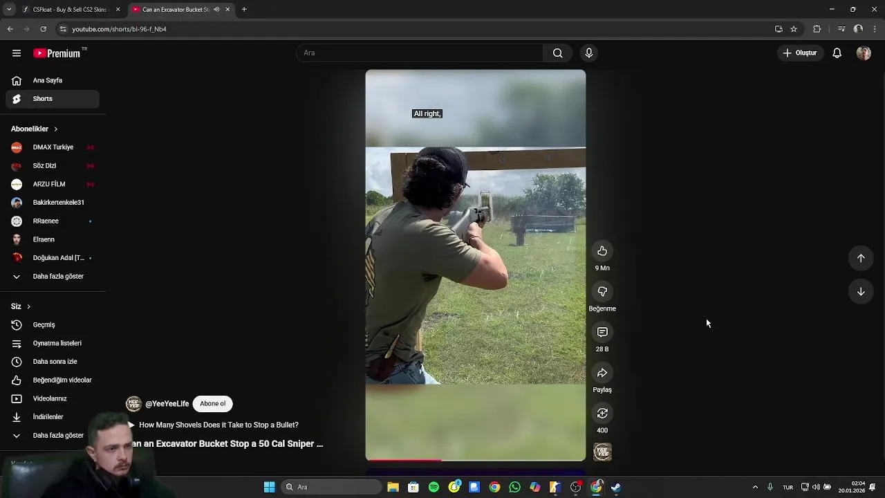Show hidden system tray icons chevron
The width and height of the screenshot is (885, 498).
[x=755, y=487]
